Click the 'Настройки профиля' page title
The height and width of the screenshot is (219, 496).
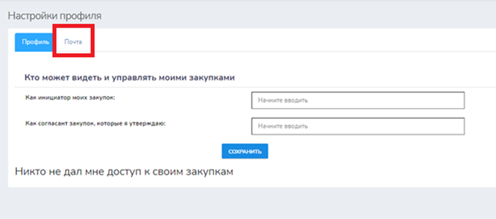coord(54,16)
